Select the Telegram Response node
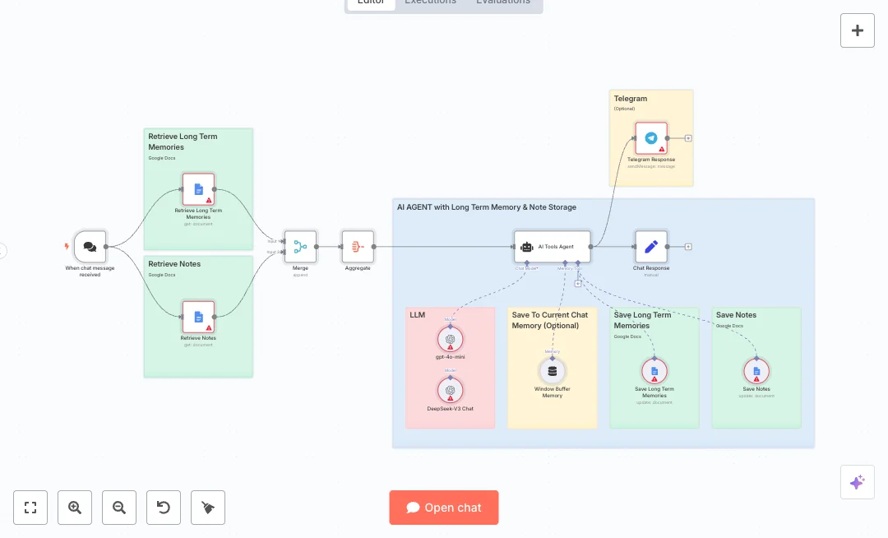888x538 pixels. pyautogui.click(x=651, y=138)
